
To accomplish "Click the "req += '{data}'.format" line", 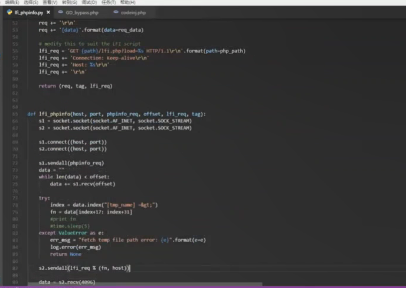I will click(x=91, y=30).
